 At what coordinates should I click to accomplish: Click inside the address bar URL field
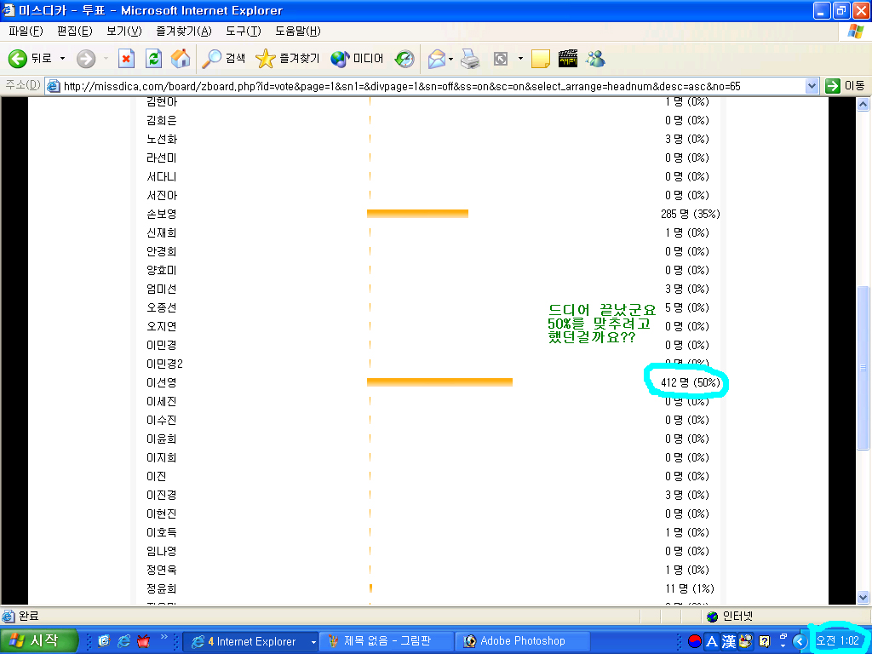point(426,86)
